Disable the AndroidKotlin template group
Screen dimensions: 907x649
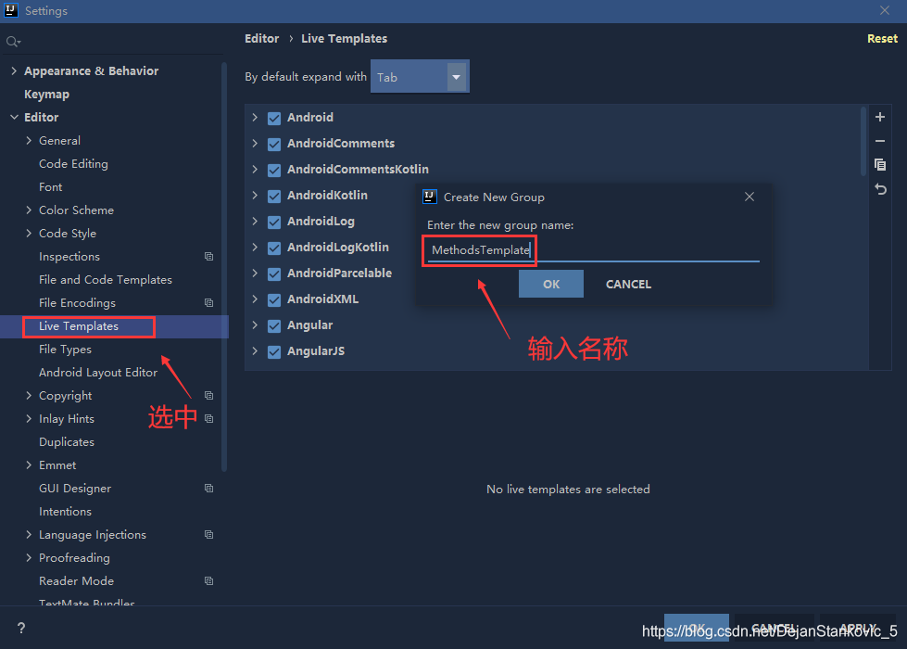(x=274, y=197)
